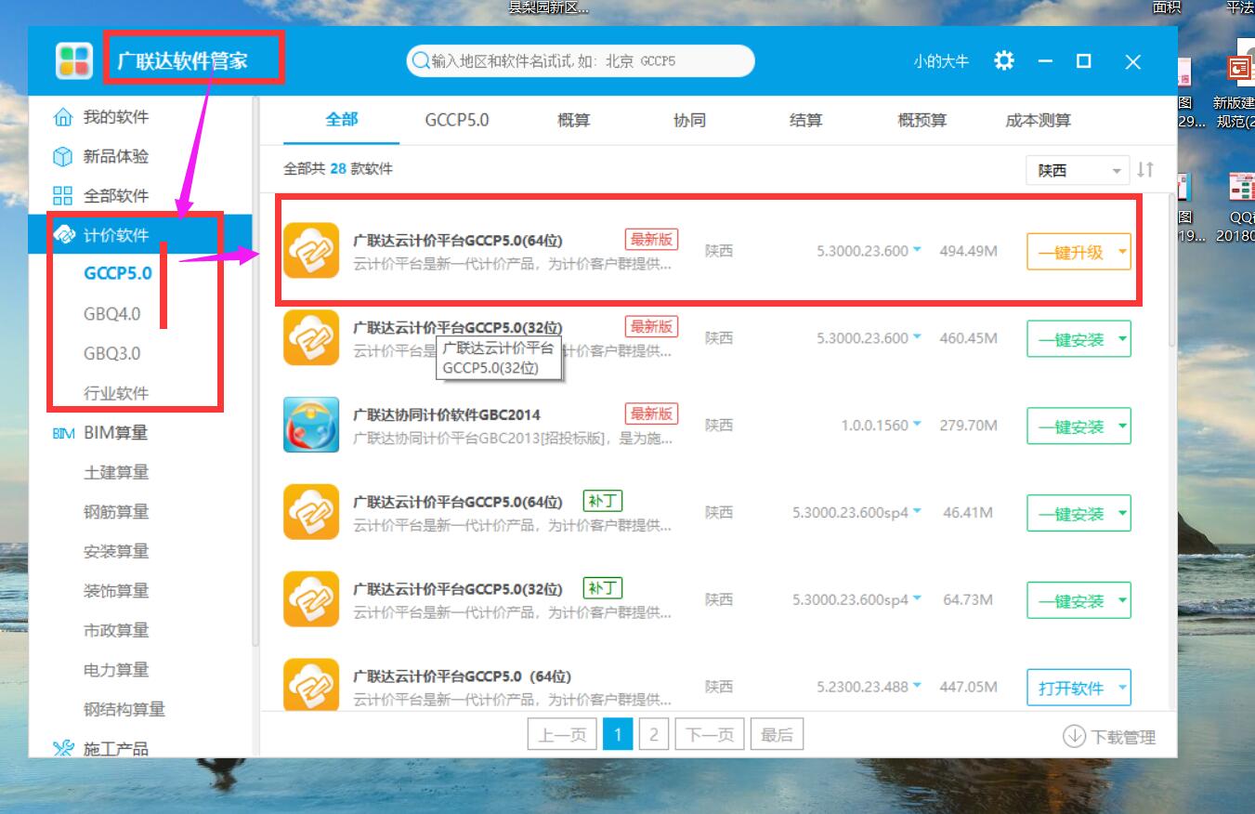
Task: Click the GBC2014 software icon
Action: [311, 426]
